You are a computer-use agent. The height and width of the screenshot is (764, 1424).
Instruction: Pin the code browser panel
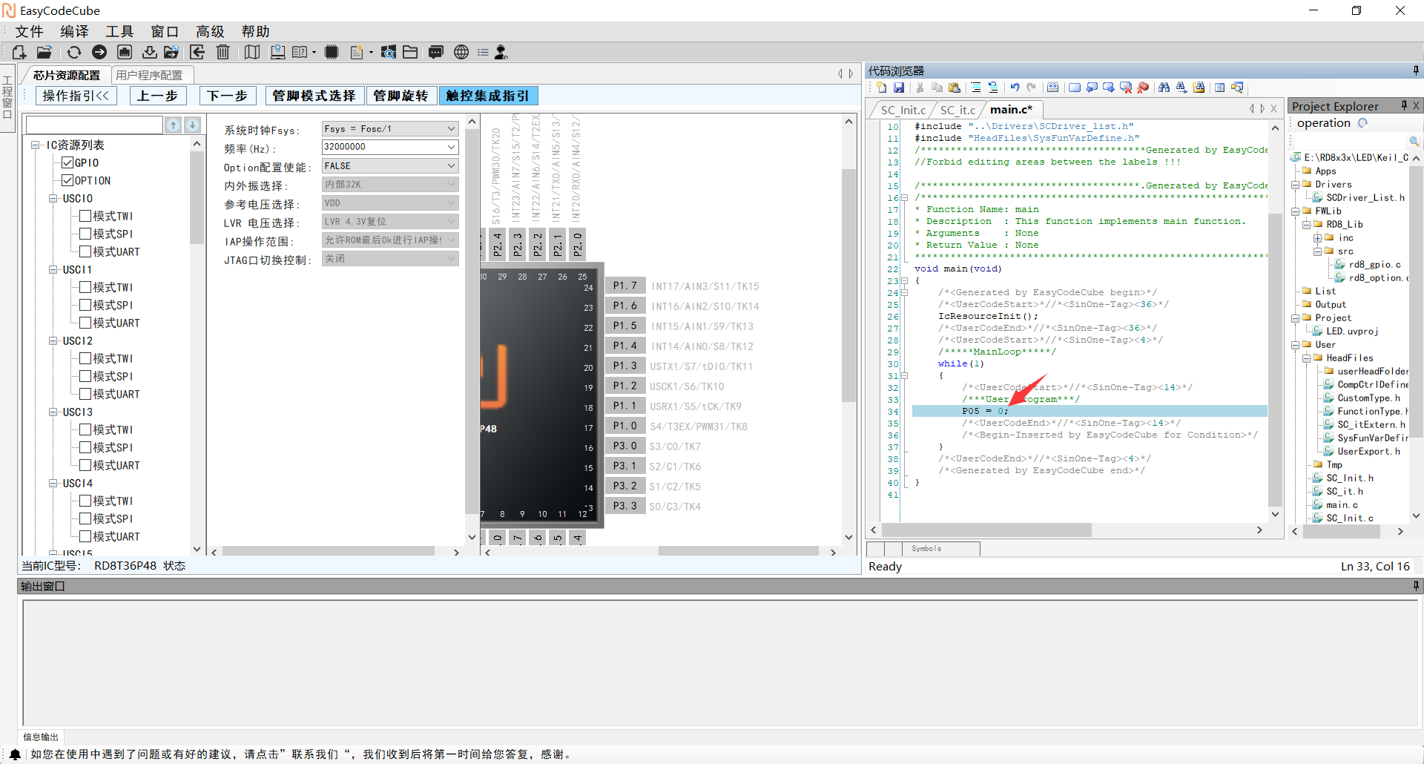[x=1416, y=70]
